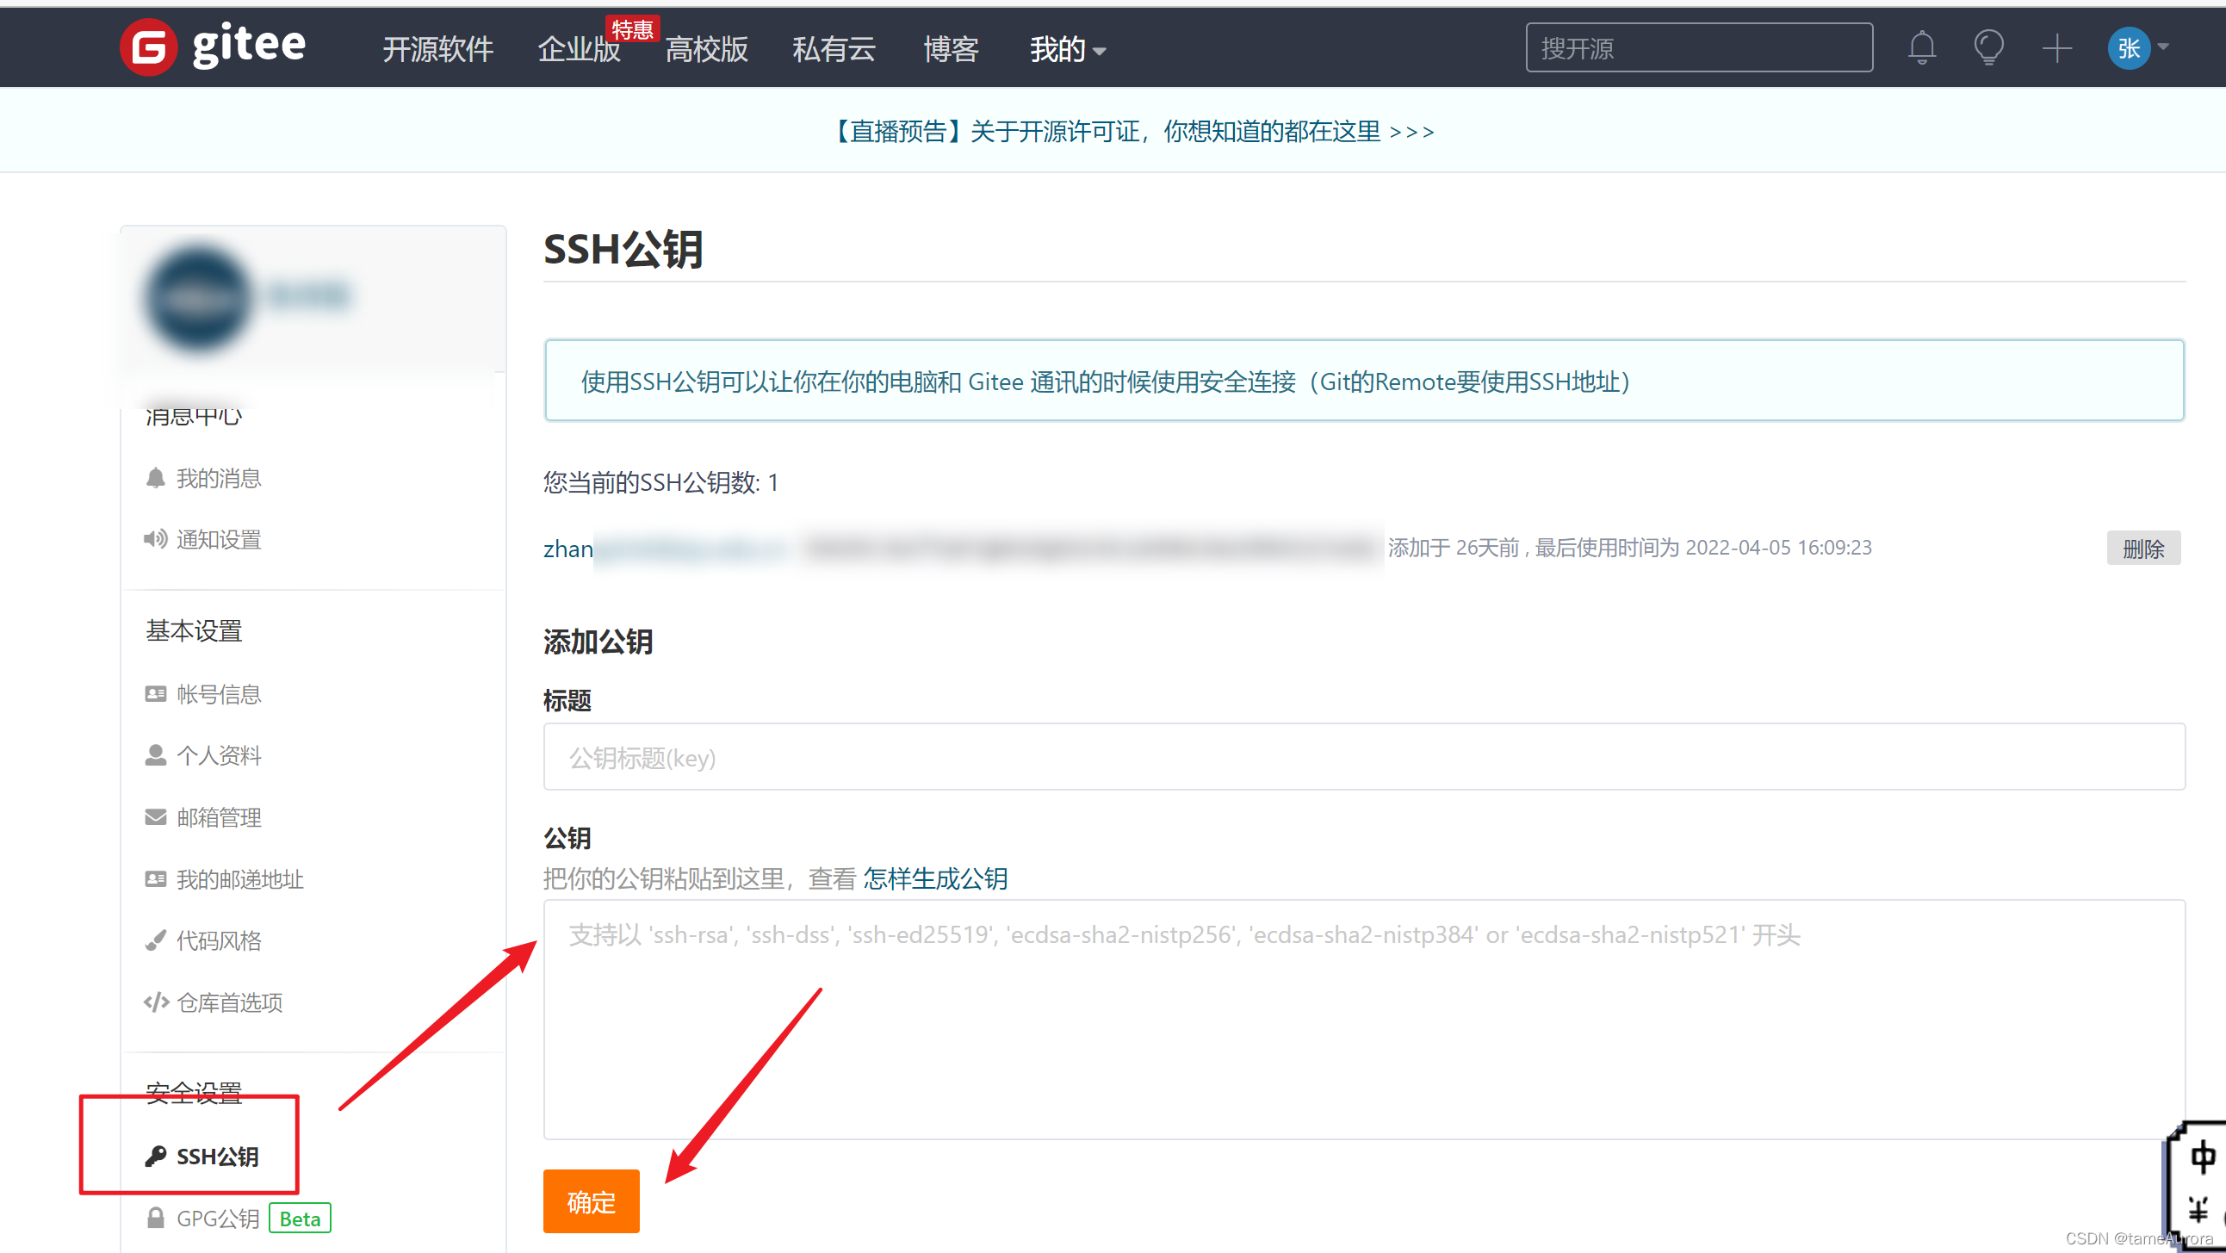This screenshot has width=2226, height=1253.
Task: Click the lightbulb feedback icon
Action: (1989, 47)
